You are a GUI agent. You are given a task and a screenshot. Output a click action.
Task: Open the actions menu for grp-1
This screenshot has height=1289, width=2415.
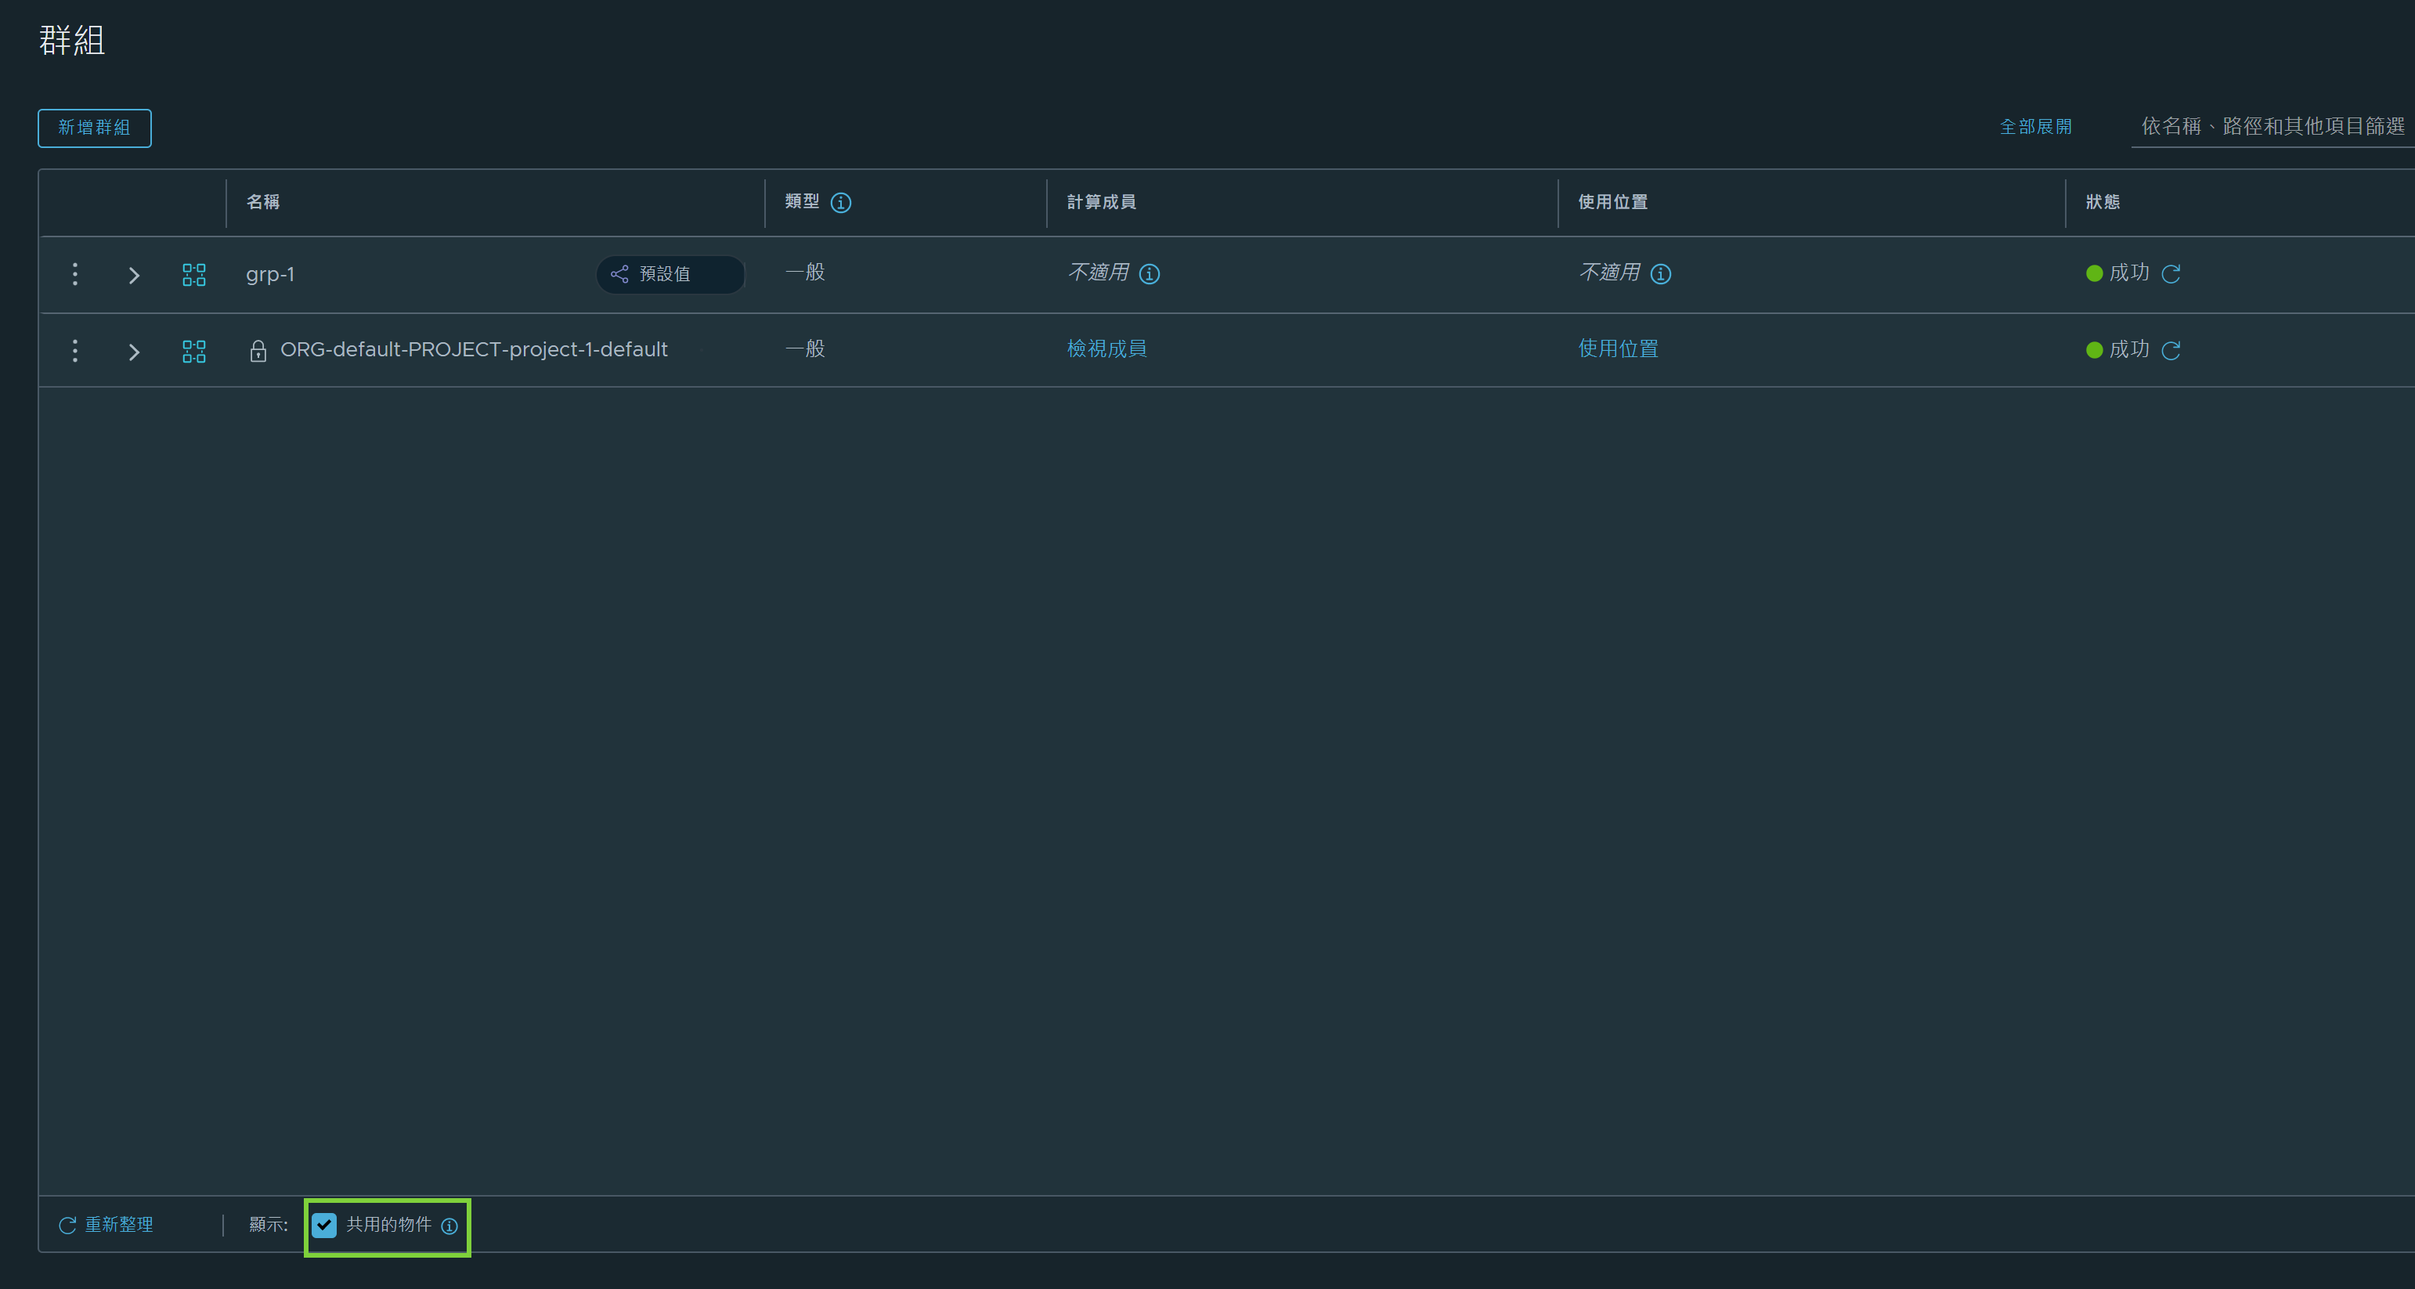[x=75, y=275]
